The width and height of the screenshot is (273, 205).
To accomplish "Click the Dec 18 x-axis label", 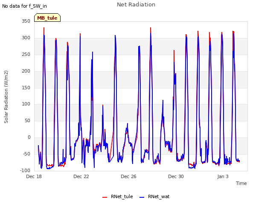I will coord(34,176).
